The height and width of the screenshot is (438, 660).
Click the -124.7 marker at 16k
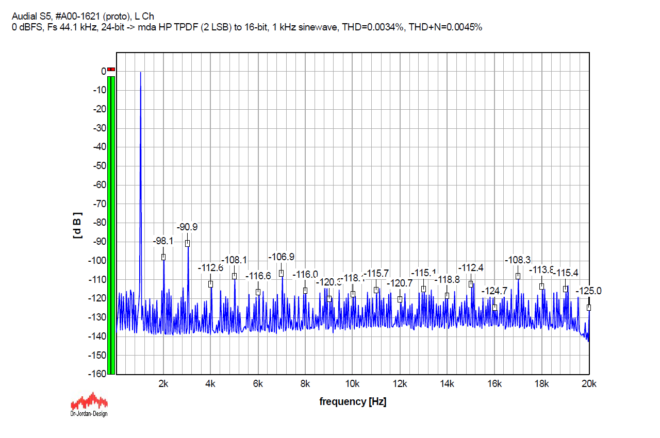(494, 308)
